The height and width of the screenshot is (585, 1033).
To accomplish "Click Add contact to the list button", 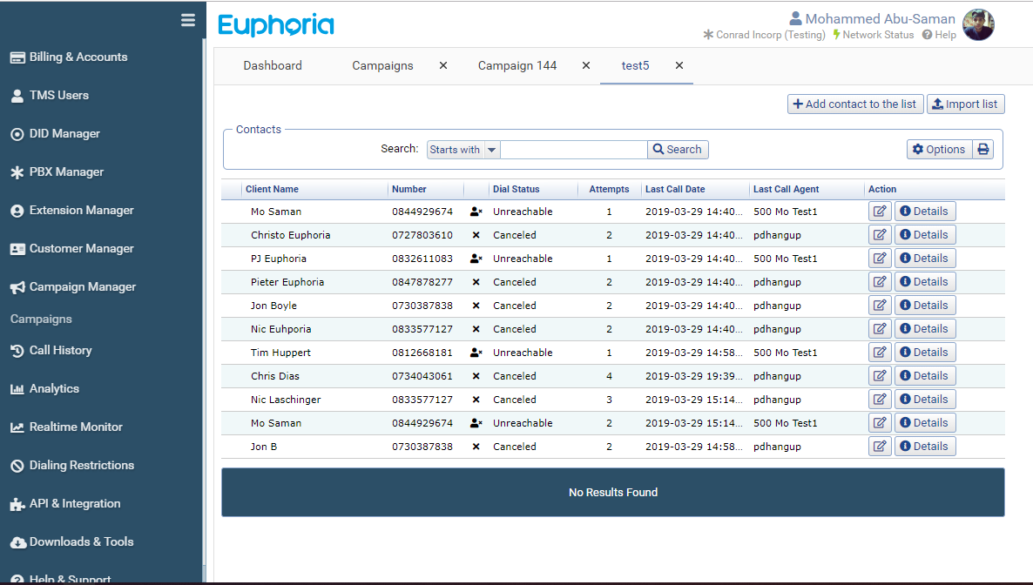I will [x=854, y=104].
